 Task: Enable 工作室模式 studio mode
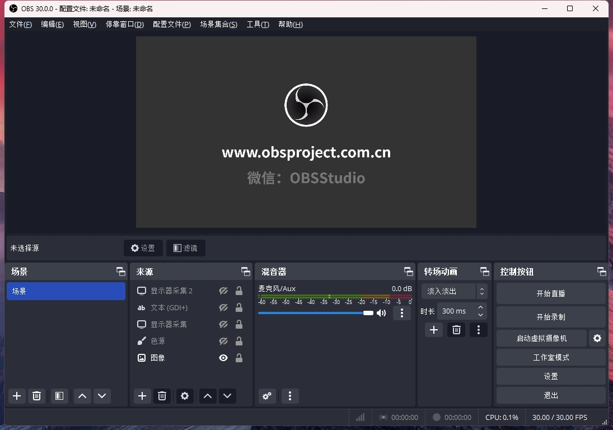click(x=551, y=357)
